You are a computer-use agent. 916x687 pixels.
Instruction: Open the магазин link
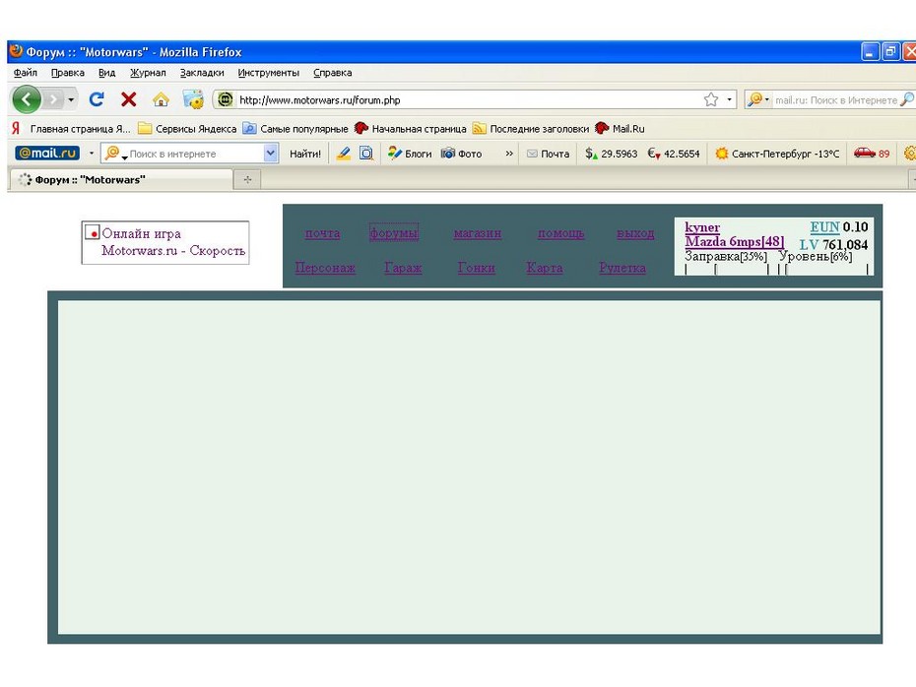click(x=478, y=233)
